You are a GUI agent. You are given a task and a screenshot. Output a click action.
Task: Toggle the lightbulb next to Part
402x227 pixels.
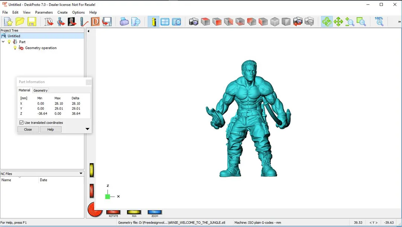pos(9,42)
